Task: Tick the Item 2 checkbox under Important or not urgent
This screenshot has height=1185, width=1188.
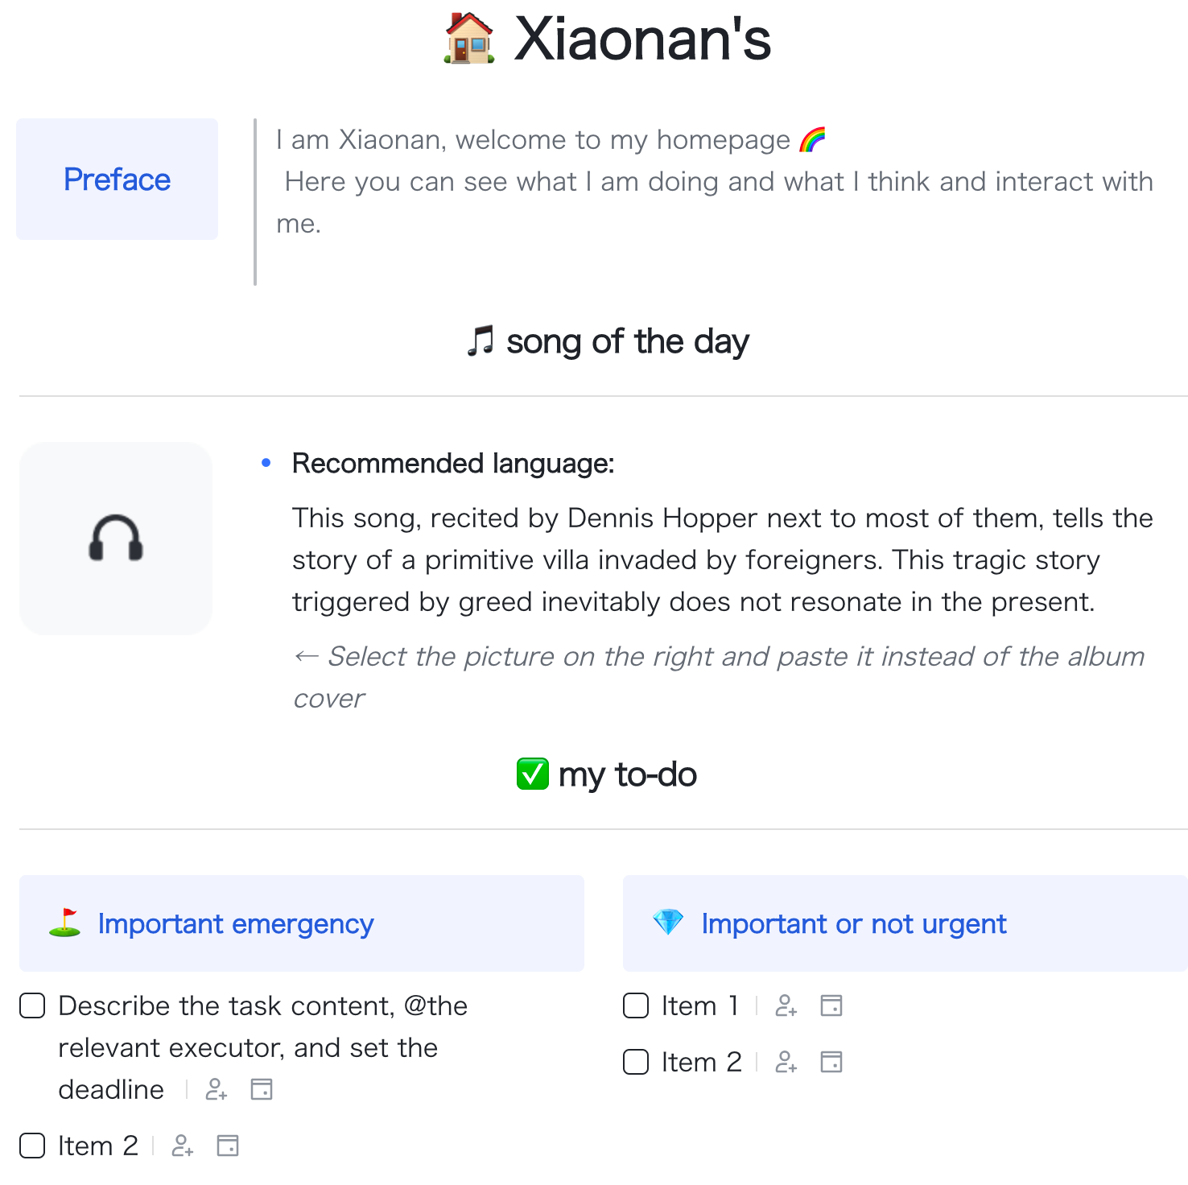Action: tap(635, 1062)
